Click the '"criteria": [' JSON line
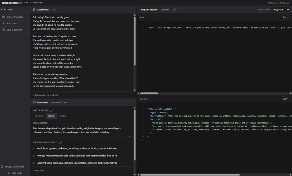This screenshot has width=292, height=176. click(157, 119)
